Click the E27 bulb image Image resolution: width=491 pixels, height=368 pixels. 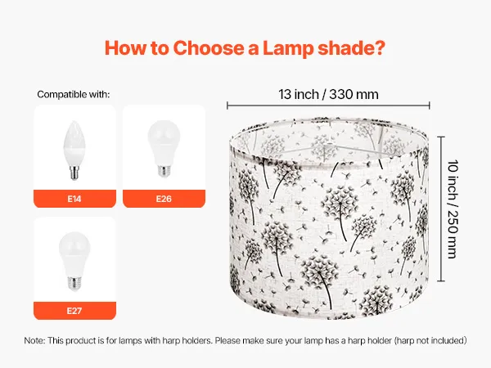[74, 262]
